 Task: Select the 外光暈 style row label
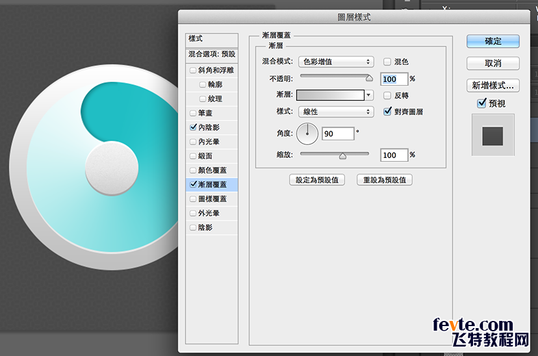[x=209, y=213]
